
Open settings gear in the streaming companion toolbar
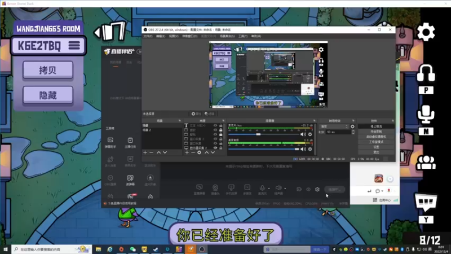pos(317,189)
